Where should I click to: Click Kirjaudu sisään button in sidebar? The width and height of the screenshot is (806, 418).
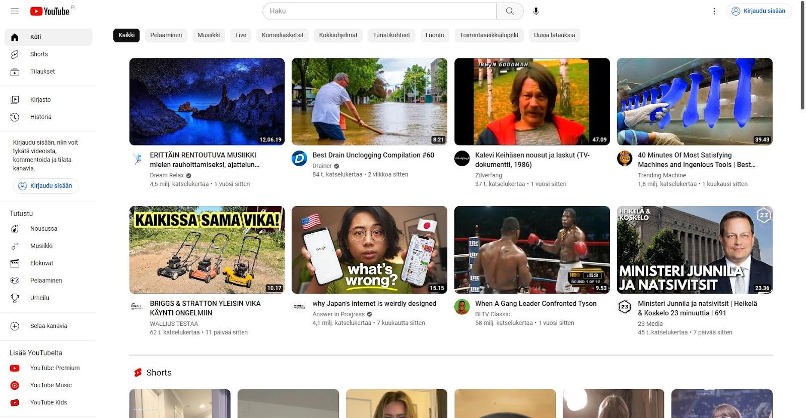(45, 186)
